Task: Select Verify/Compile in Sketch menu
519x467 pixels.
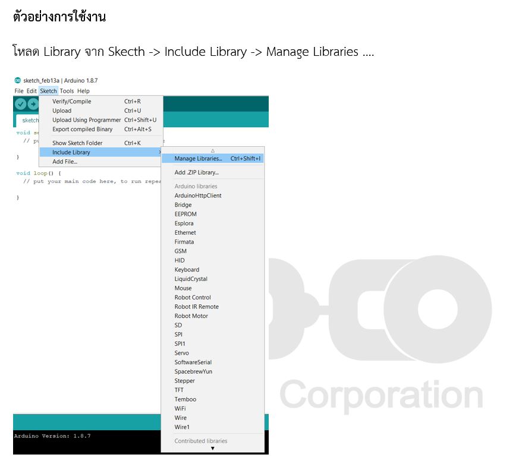Action: tap(71, 102)
